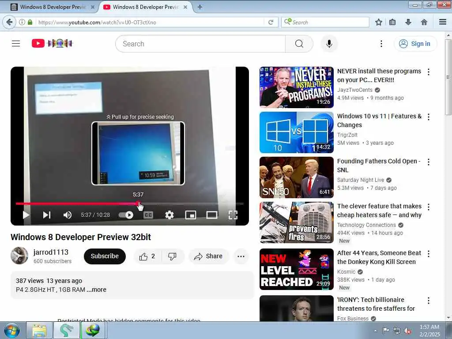The image size is (452, 339).
Task: Open a new tab with plus button
Action: (x=200, y=7)
